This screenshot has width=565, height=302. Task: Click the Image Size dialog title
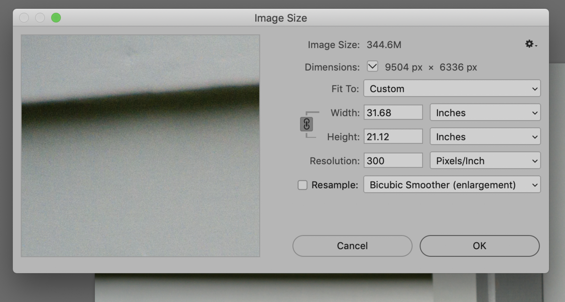(x=281, y=18)
